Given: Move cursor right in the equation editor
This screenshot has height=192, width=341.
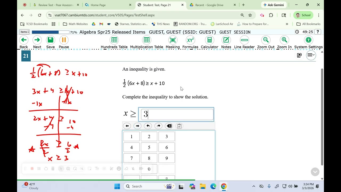Looking at the screenshot, I should tap(137, 126).
